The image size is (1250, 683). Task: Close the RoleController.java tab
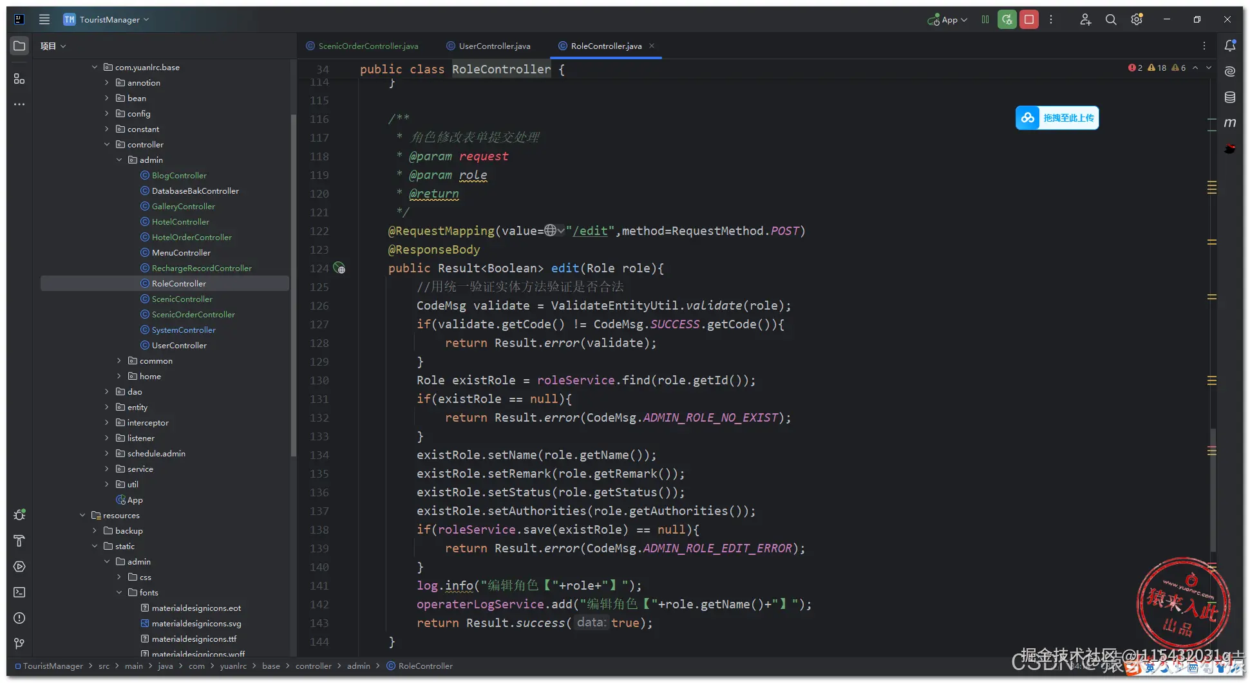click(652, 46)
